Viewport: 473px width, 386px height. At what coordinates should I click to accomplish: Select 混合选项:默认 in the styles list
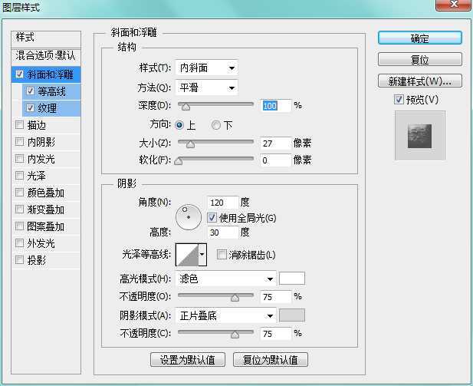pyautogui.click(x=46, y=56)
